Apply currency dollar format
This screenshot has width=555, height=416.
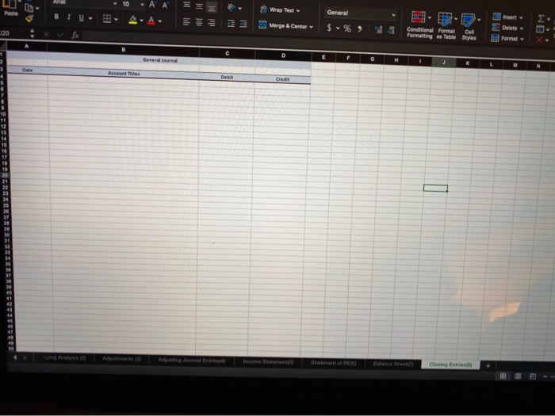point(329,27)
